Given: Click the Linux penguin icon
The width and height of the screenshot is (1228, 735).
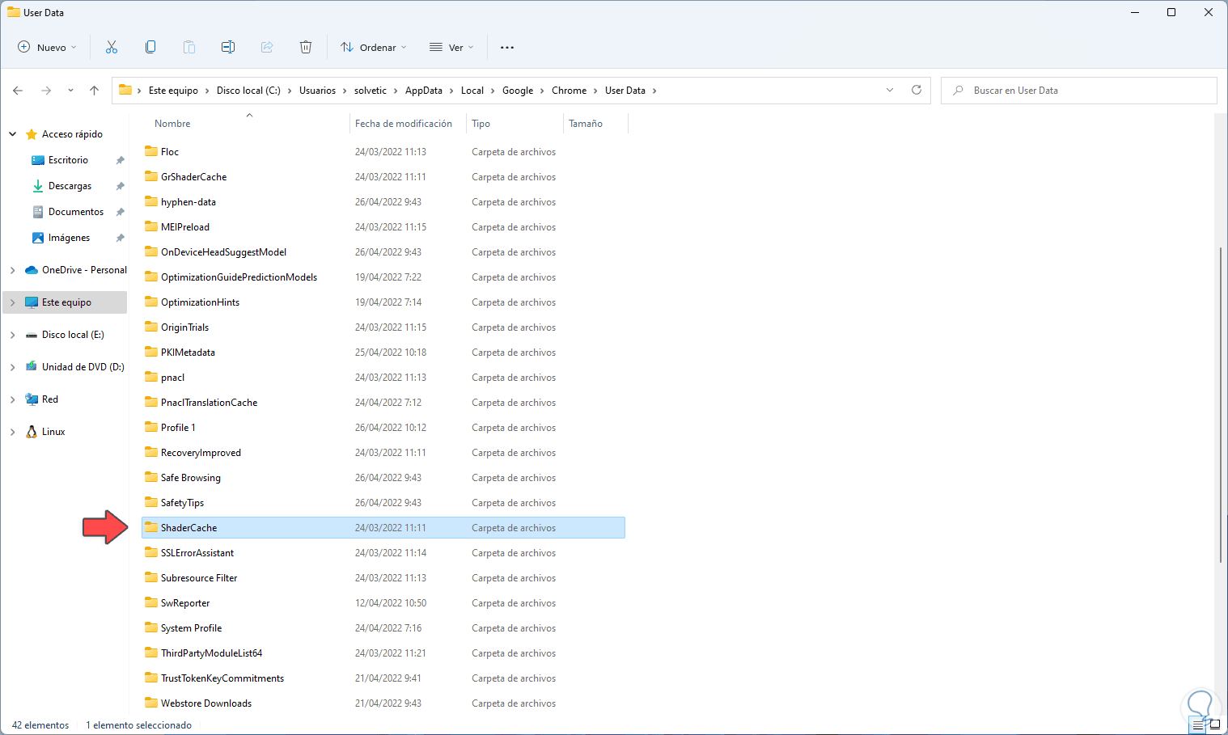Looking at the screenshot, I should [32, 432].
